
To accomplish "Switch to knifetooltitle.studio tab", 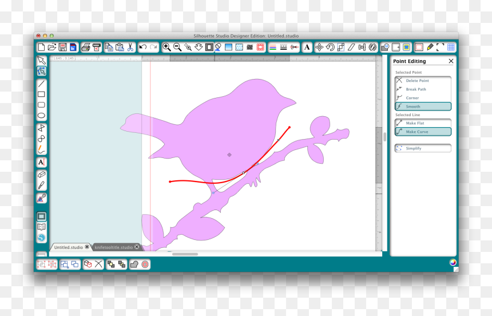I will (114, 247).
